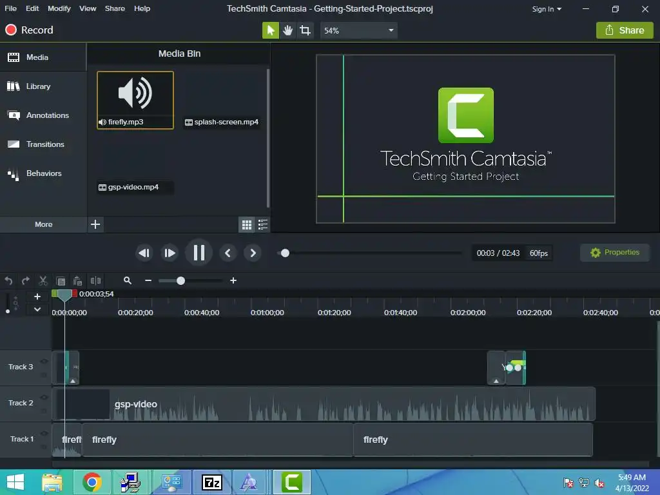The height and width of the screenshot is (495, 660).
Task: Open Windows Start button
Action: (x=15, y=482)
